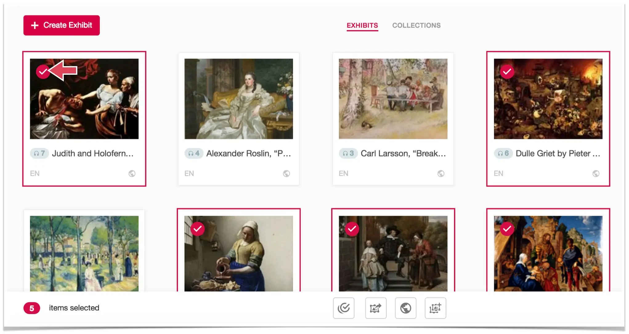Open the Alexander Roslin portrait thumbnail
This screenshot has width=629, height=334.
click(x=239, y=99)
